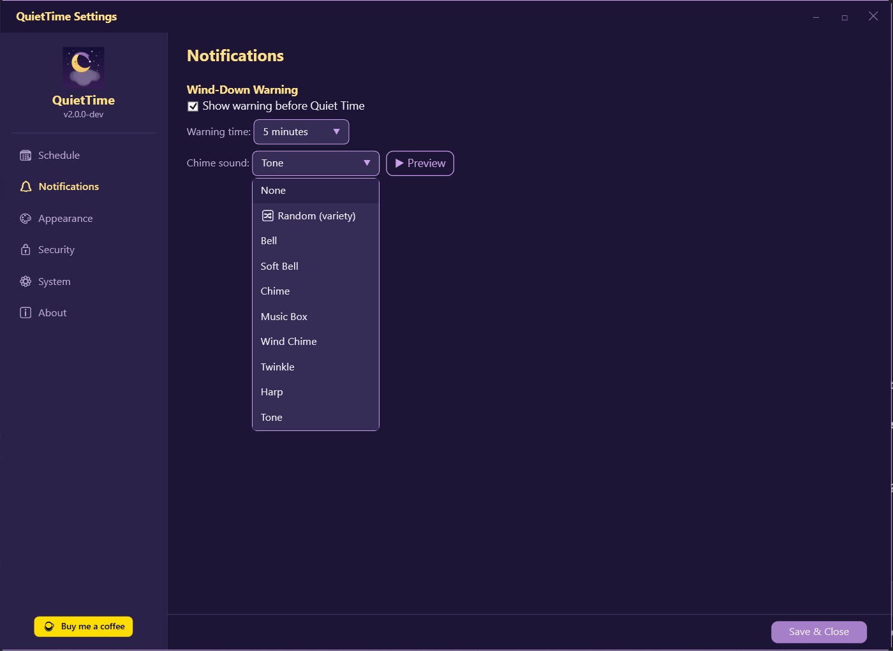Select the Soft Bell option

[x=316, y=266]
